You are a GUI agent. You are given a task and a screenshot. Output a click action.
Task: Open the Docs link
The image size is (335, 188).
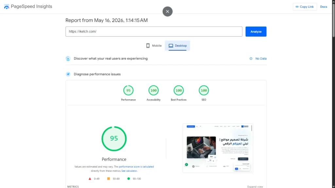[324, 7]
